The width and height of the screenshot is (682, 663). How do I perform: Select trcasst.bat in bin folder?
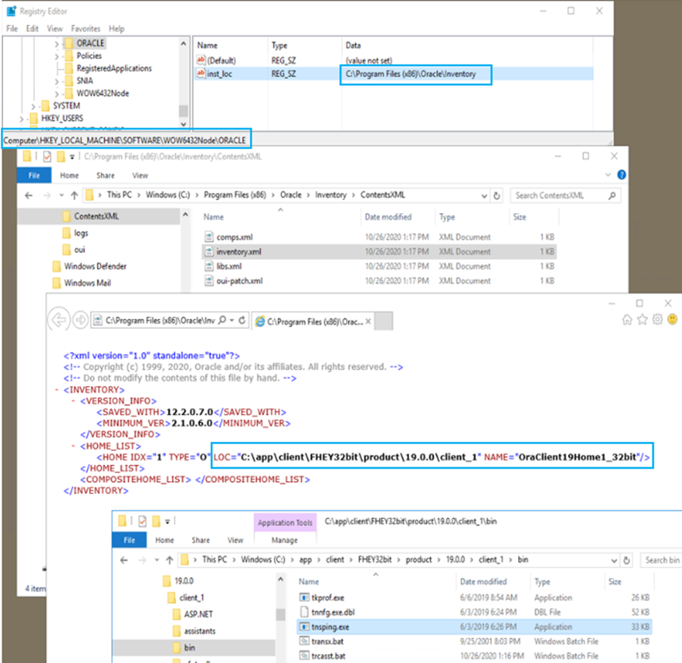(x=329, y=656)
